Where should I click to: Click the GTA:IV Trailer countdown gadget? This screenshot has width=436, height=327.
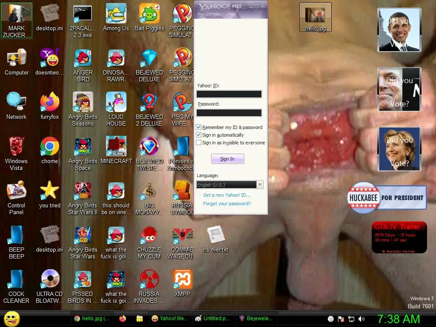coord(399,238)
